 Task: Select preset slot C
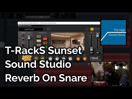click(98, 29)
